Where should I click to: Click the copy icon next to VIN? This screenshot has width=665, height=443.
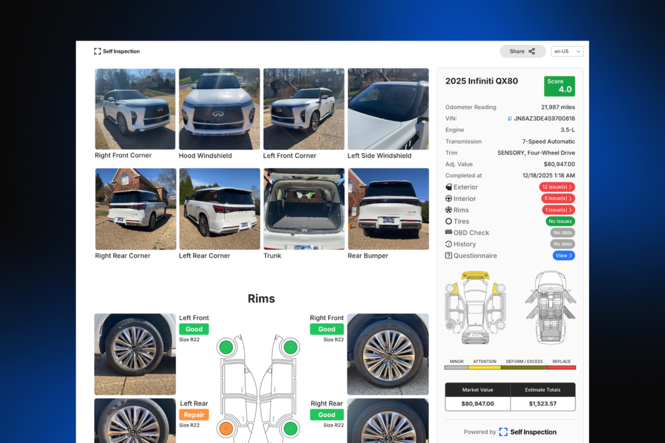510,119
